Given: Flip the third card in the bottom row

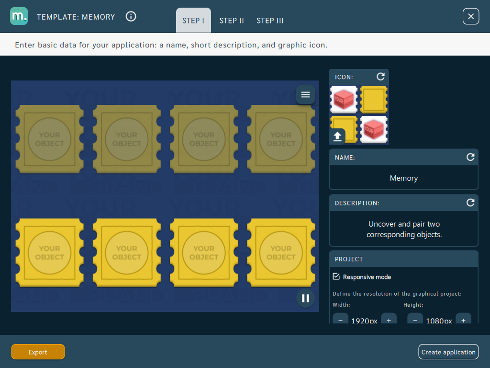Looking at the screenshot, I should click(204, 253).
